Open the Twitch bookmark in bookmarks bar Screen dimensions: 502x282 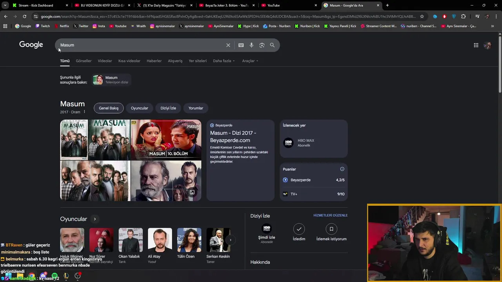tap(42, 26)
